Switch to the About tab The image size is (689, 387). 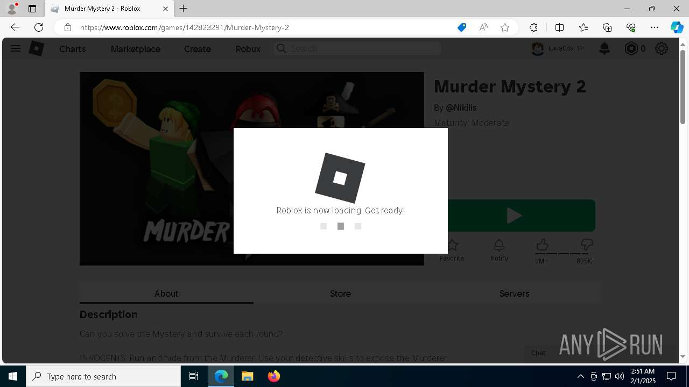[x=166, y=293]
